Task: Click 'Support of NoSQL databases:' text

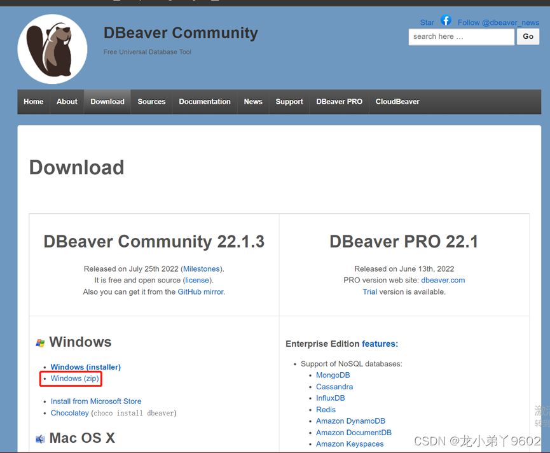Action: coord(352,364)
